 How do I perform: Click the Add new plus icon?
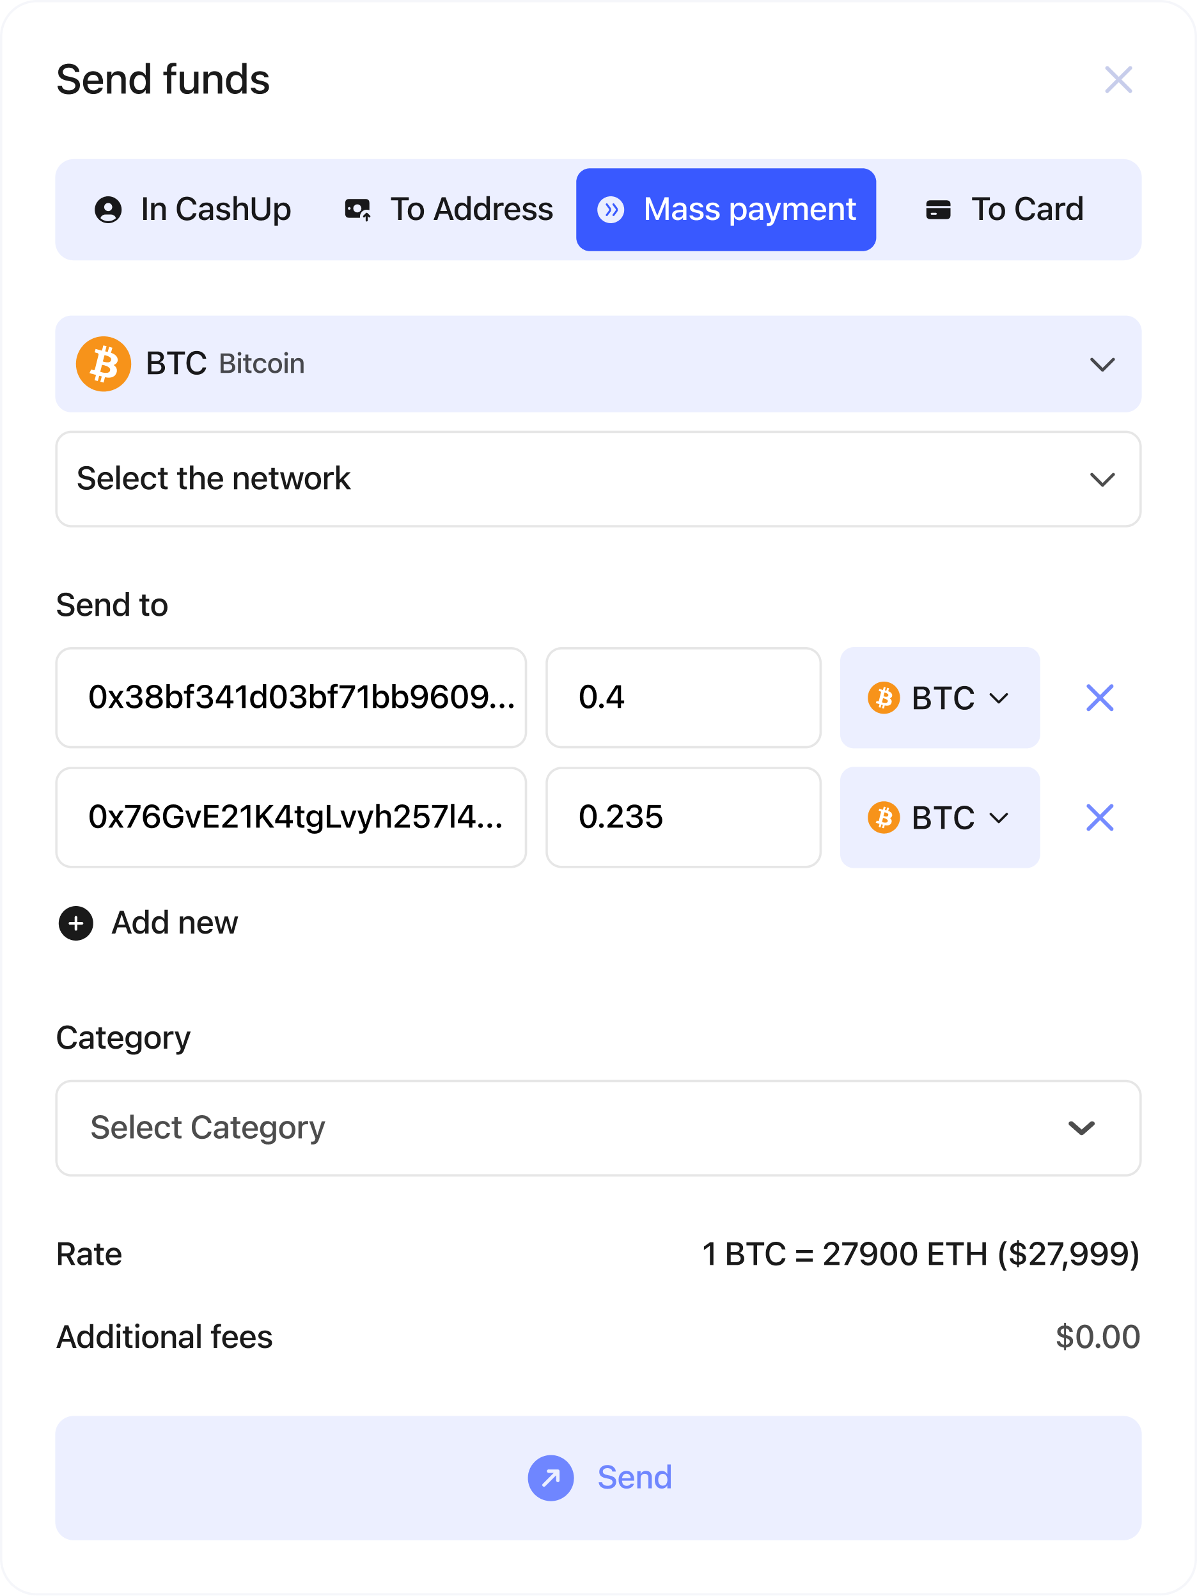pyautogui.click(x=74, y=923)
